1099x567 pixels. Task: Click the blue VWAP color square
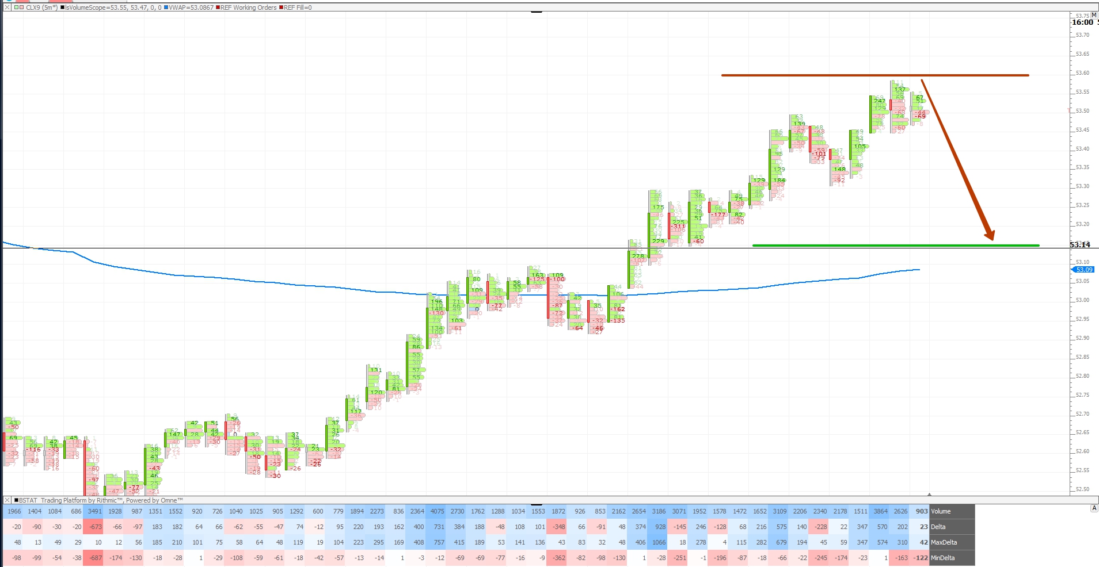(x=166, y=7)
